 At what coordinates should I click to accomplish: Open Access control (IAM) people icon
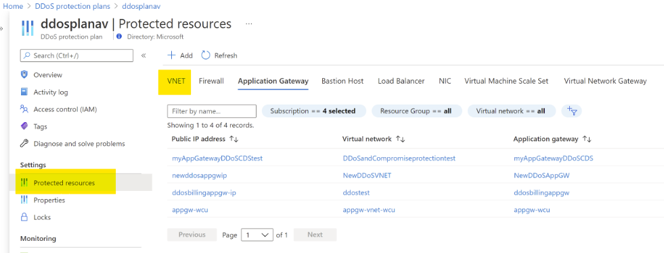coord(24,109)
